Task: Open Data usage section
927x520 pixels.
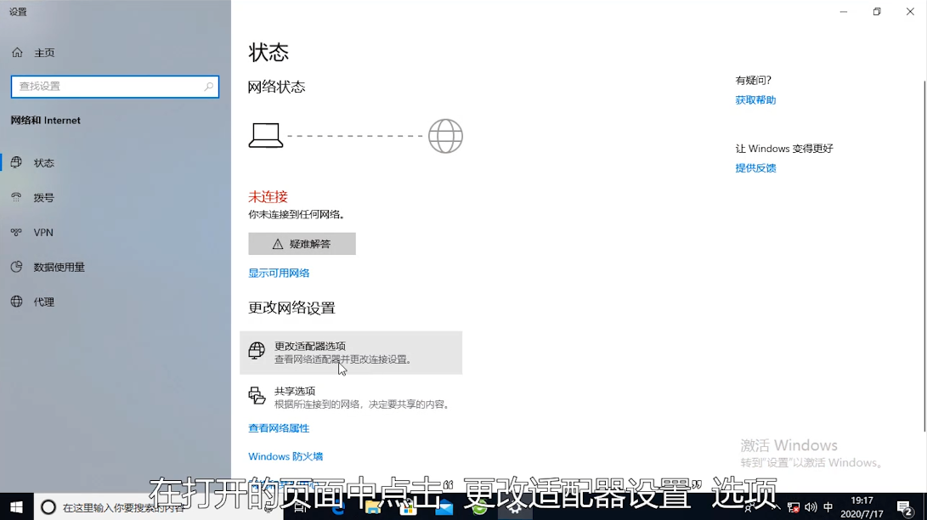Action: click(x=59, y=268)
